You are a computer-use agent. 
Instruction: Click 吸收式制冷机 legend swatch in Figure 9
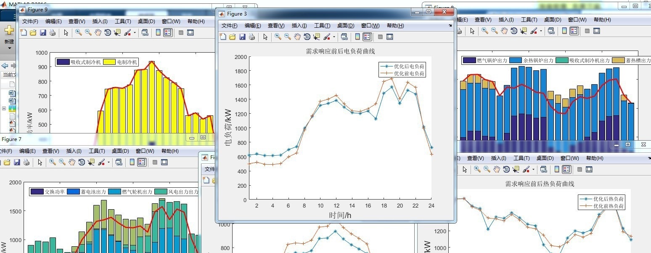63,62
